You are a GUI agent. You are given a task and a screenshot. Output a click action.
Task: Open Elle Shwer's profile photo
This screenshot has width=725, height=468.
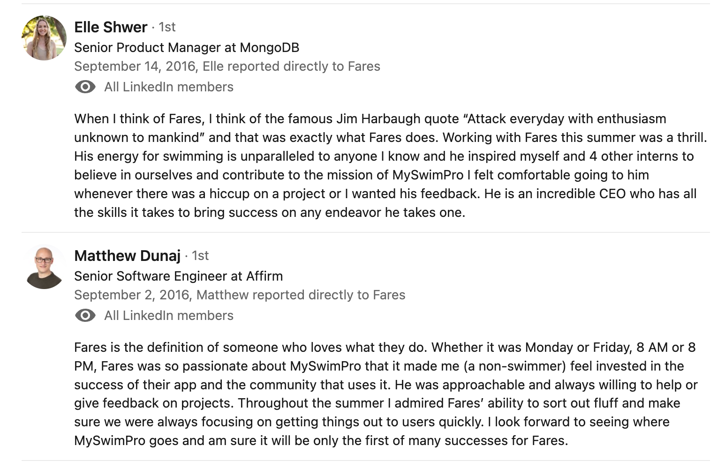pos(44,38)
